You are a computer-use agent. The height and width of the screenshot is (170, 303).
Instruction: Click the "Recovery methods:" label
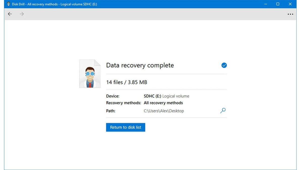pos(123,103)
